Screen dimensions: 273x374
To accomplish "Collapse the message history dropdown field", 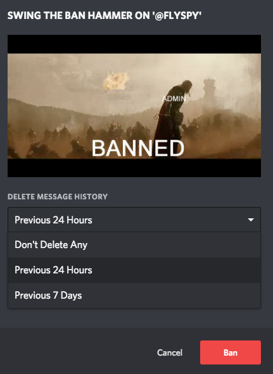I will (x=134, y=220).
